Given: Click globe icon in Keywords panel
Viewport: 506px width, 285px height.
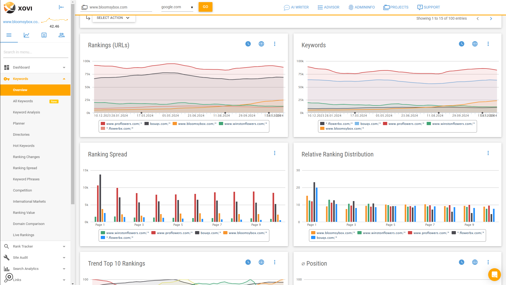Looking at the screenshot, I should [475, 44].
